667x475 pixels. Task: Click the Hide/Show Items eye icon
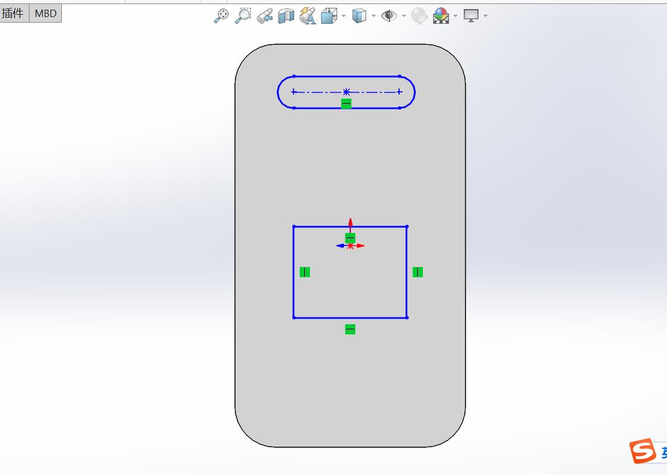tap(389, 15)
